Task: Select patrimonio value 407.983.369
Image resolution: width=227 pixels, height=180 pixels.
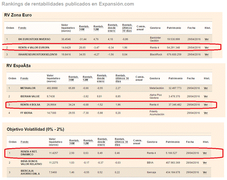Action: tap(173, 163)
